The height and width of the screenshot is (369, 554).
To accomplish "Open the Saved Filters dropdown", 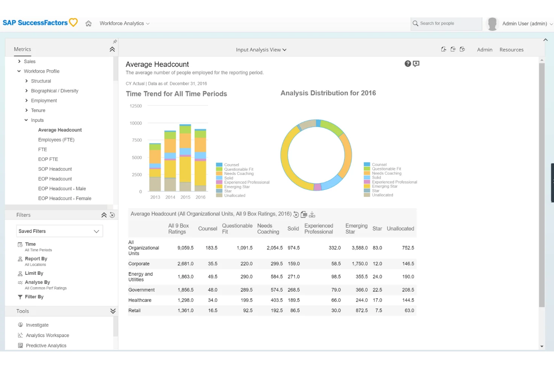I will tap(59, 231).
